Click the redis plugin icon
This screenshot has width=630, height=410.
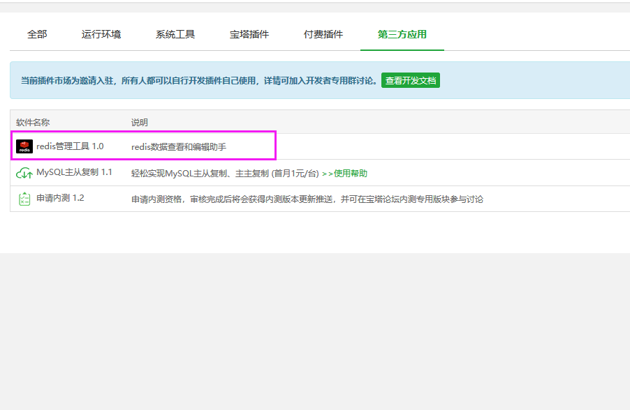click(x=24, y=146)
